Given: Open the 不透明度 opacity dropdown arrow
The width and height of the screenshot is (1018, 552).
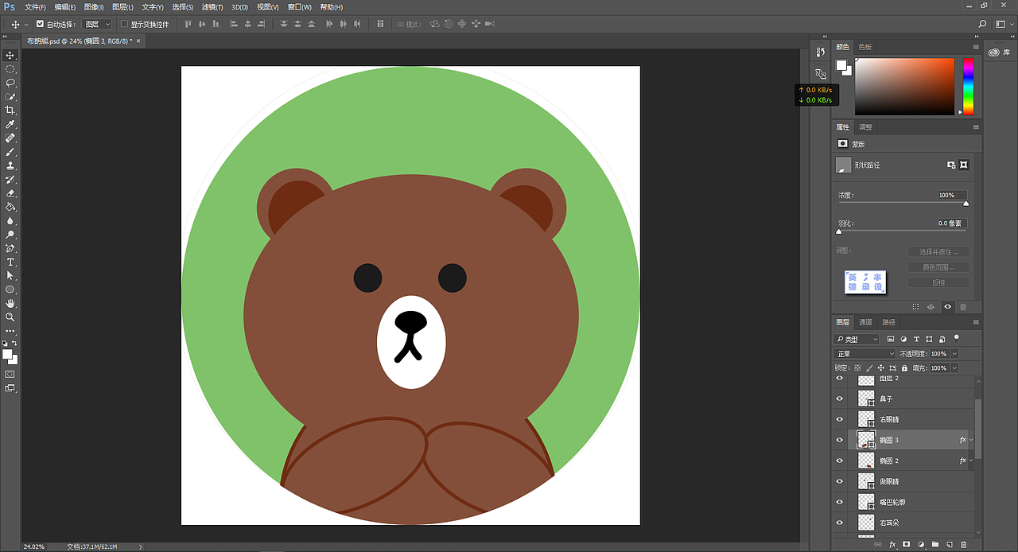Looking at the screenshot, I should (x=954, y=354).
